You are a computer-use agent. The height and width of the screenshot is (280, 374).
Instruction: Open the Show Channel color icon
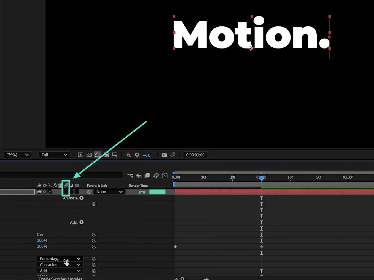click(128, 155)
